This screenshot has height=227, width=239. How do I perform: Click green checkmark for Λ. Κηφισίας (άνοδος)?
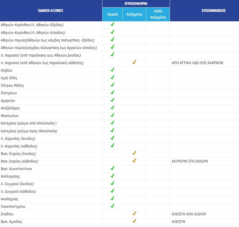pyautogui.click(x=112, y=138)
